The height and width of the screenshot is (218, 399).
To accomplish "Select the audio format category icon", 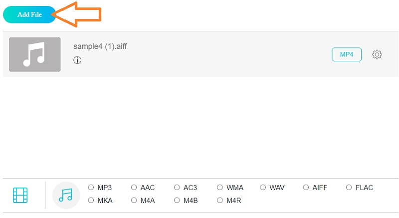I will (x=66, y=195).
